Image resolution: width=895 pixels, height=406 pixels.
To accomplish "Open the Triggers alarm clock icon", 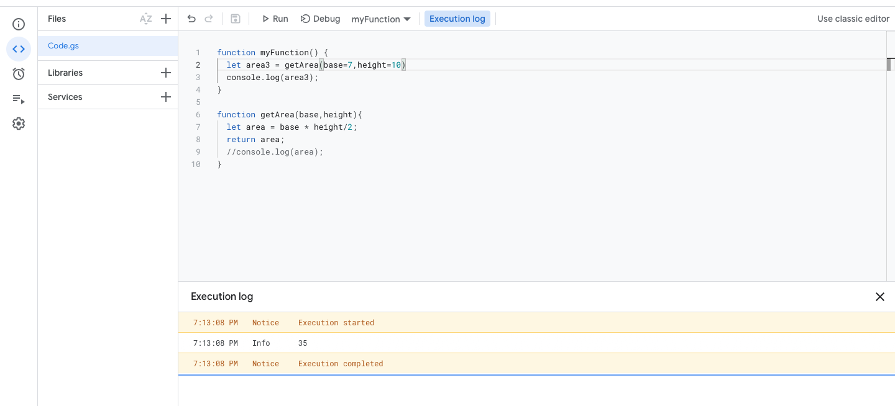I will (x=19, y=74).
